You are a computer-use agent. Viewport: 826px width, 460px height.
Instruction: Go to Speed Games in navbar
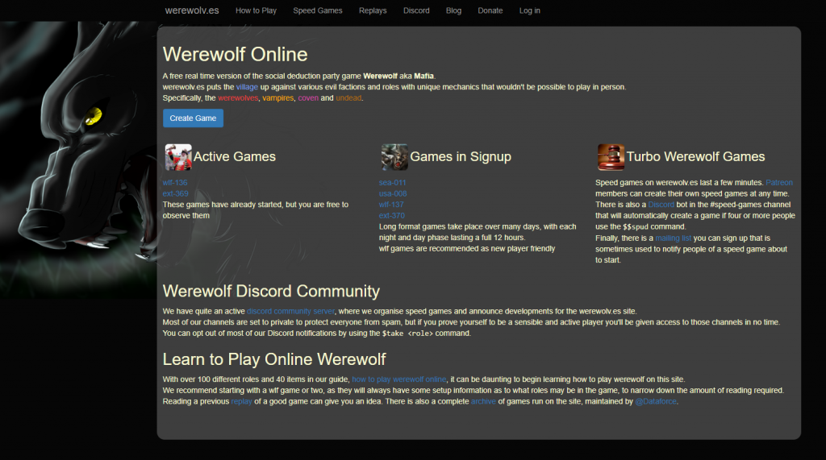pyautogui.click(x=318, y=10)
